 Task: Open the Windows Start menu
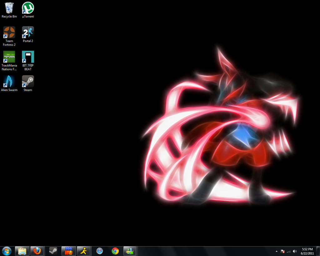(7, 251)
